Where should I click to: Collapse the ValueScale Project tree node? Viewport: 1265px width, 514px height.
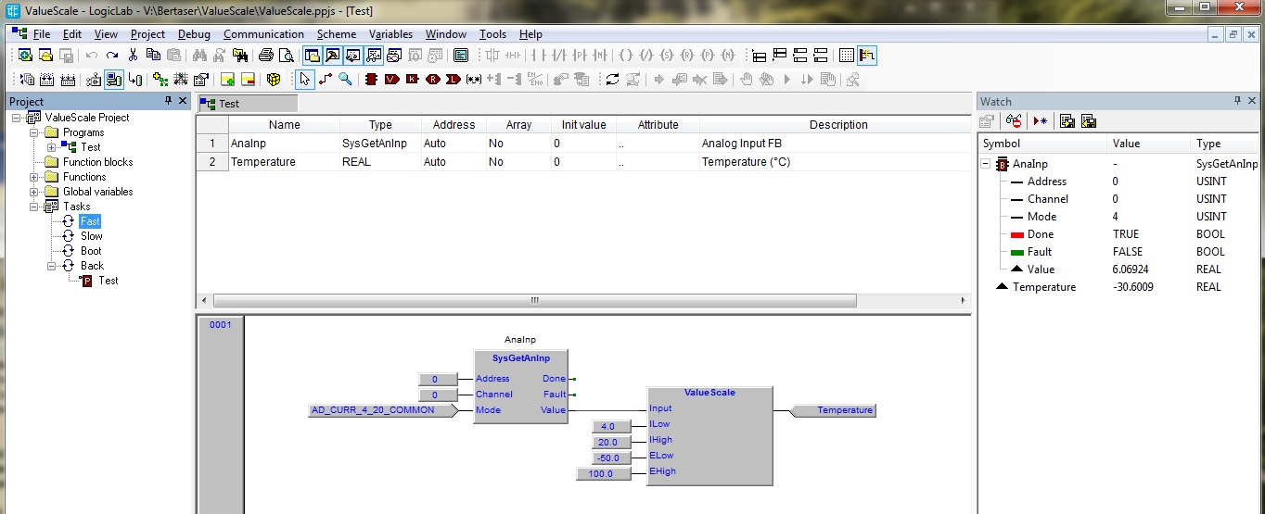tap(18, 118)
